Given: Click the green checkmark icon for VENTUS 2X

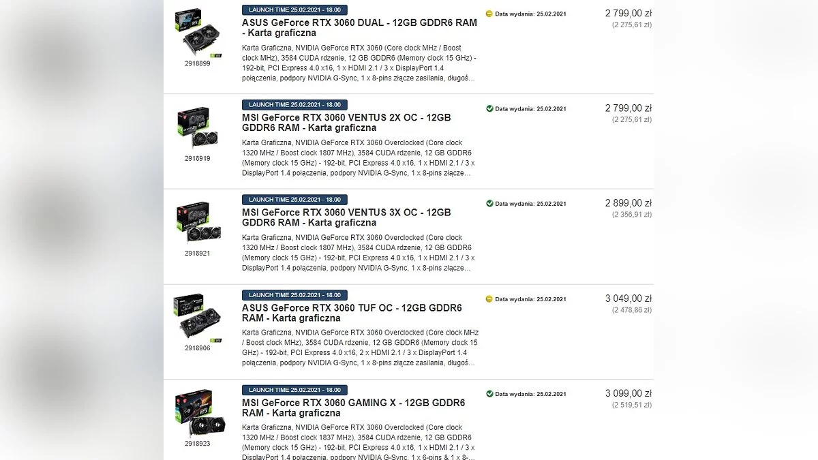Looking at the screenshot, I should pos(489,108).
